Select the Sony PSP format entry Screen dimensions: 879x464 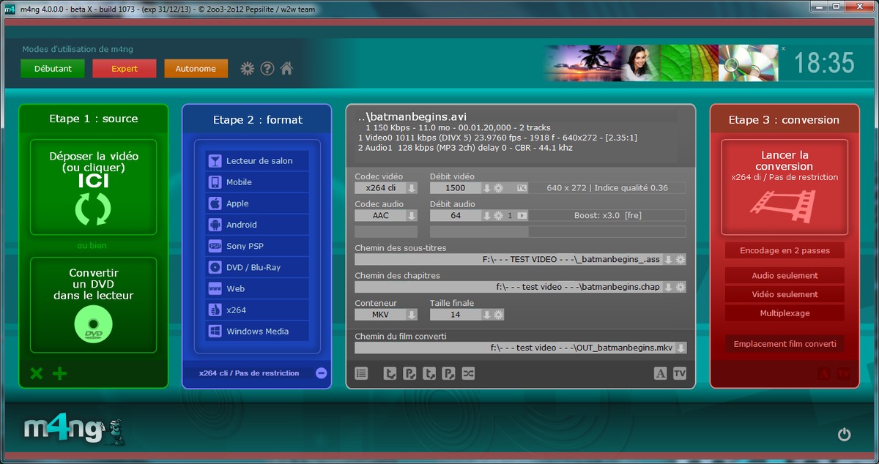tap(256, 246)
